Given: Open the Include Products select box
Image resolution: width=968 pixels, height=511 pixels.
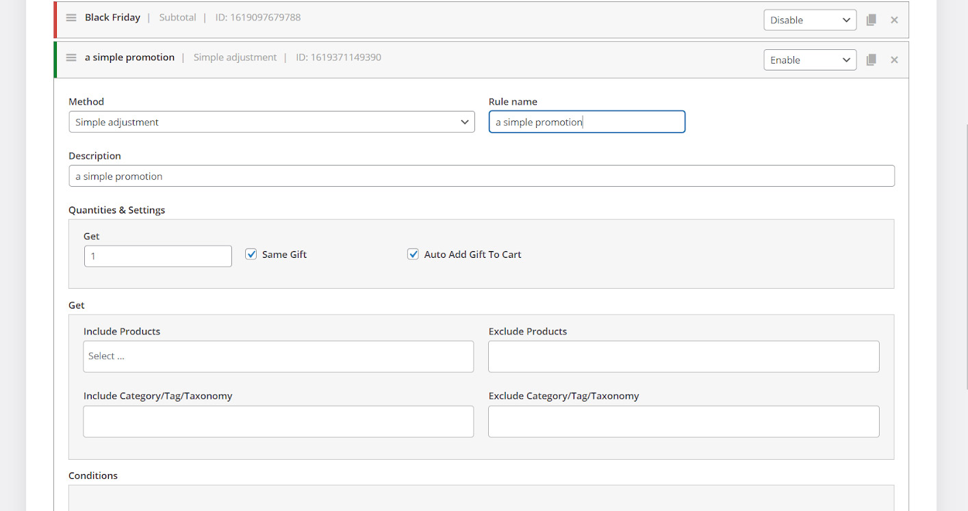Looking at the screenshot, I should (x=278, y=356).
